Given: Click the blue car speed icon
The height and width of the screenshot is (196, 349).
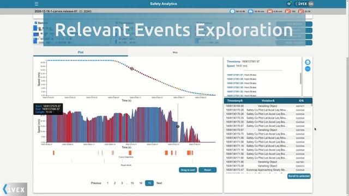Looking at the screenshot, I should coord(250,11).
